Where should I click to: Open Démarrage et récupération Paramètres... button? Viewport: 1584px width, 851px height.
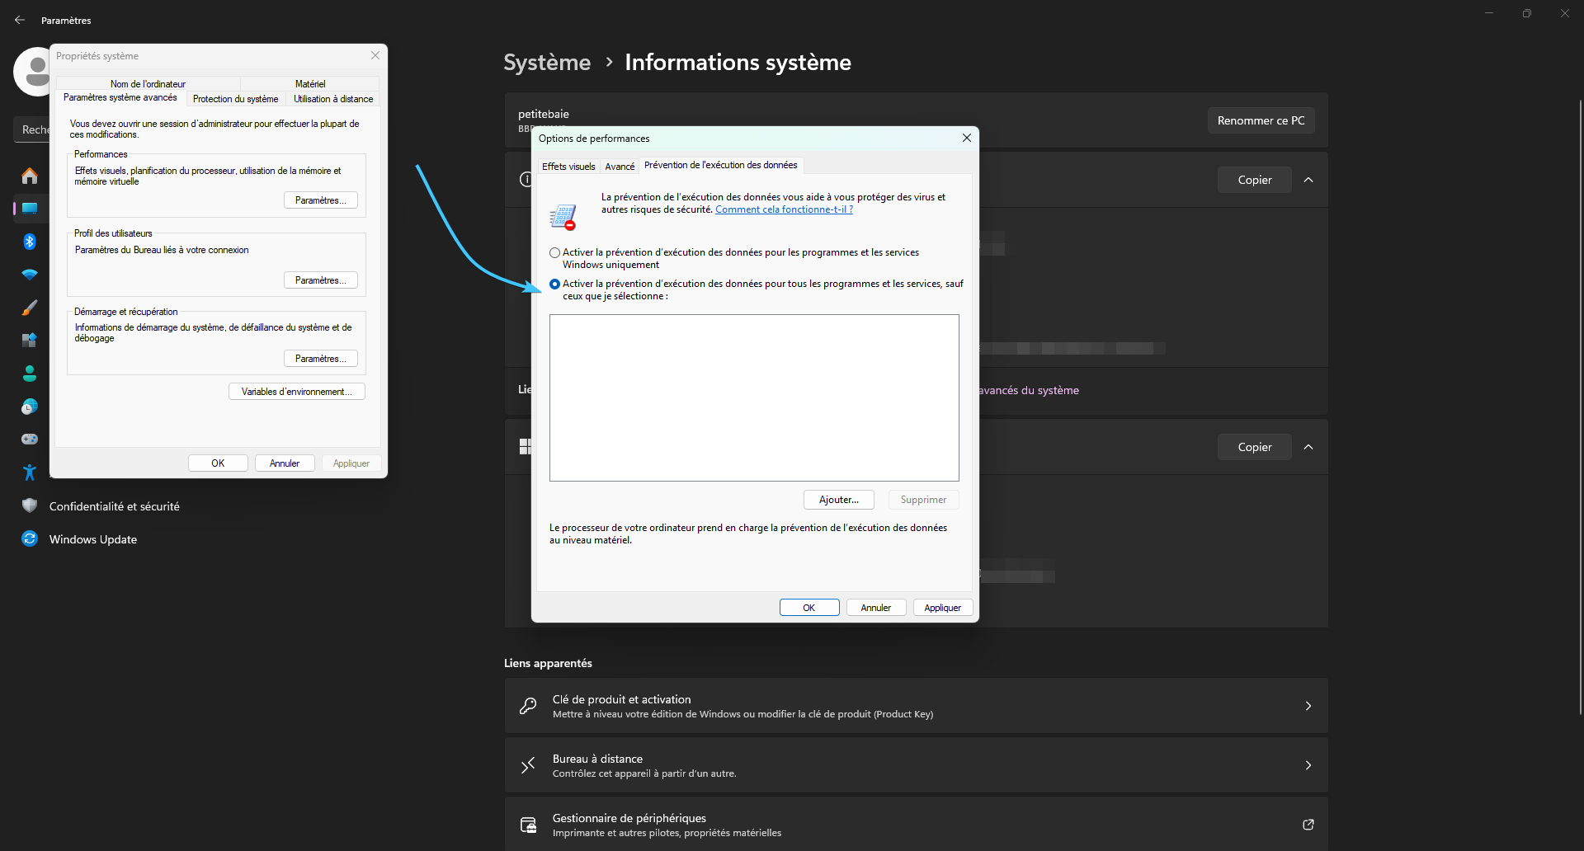coord(321,359)
